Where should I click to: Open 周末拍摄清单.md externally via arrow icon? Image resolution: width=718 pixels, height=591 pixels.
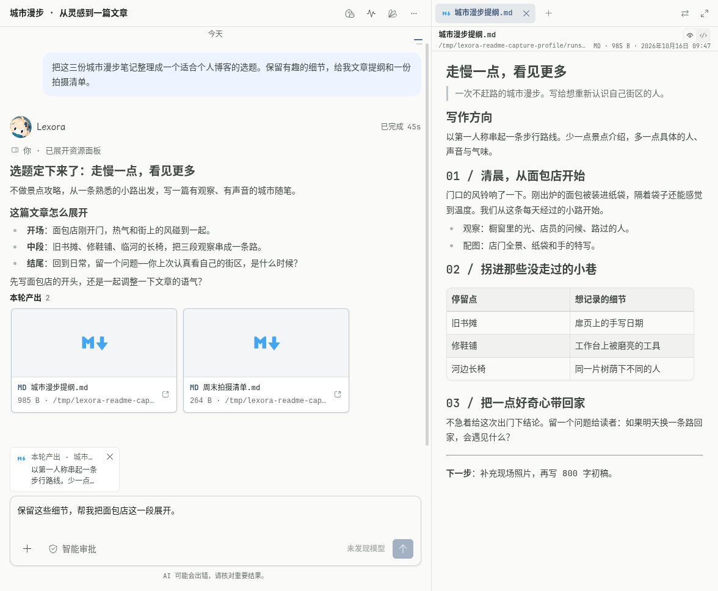click(338, 394)
